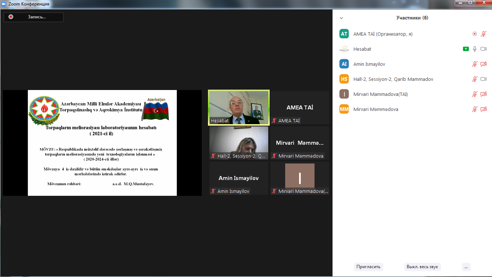
Task: Open the more options '...' button
Action: pyautogui.click(x=466, y=267)
